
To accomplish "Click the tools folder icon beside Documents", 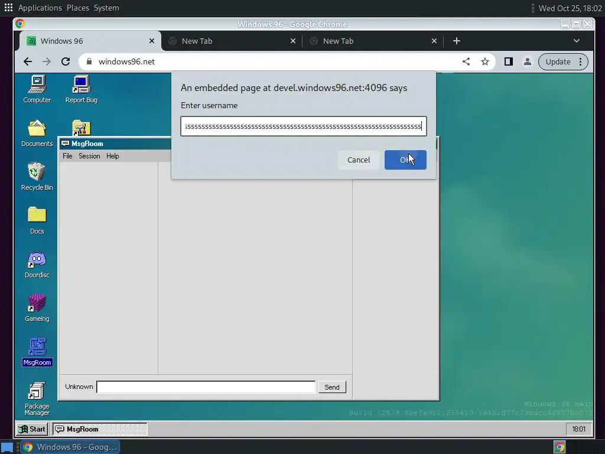I will [x=82, y=128].
